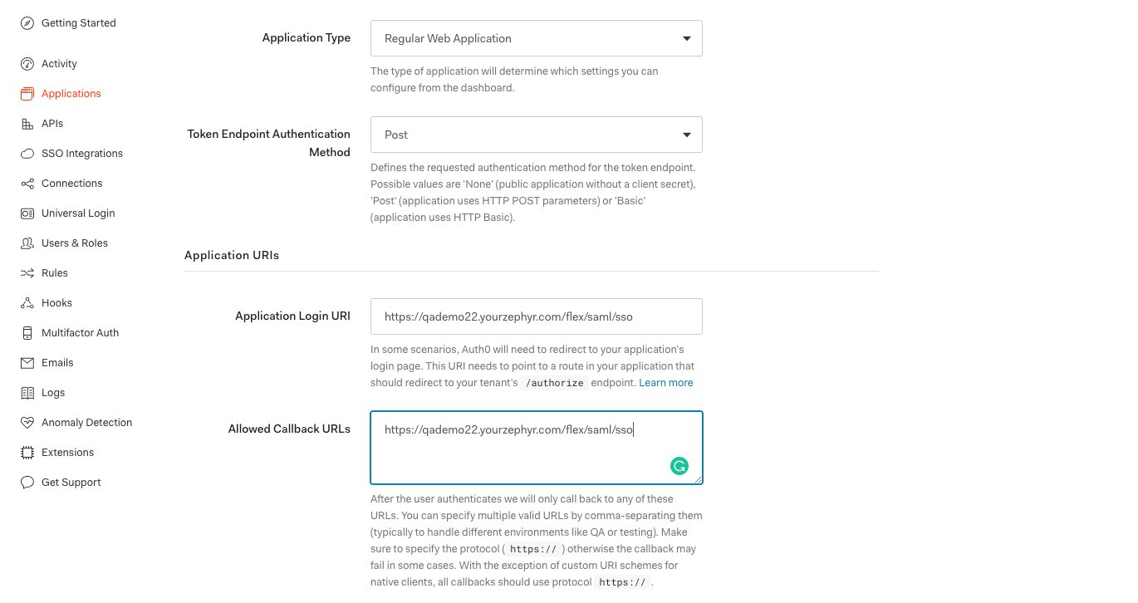Click inside the Application Login URI field
The width and height of the screenshot is (1138, 603).
pyautogui.click(x=536, y=316)
